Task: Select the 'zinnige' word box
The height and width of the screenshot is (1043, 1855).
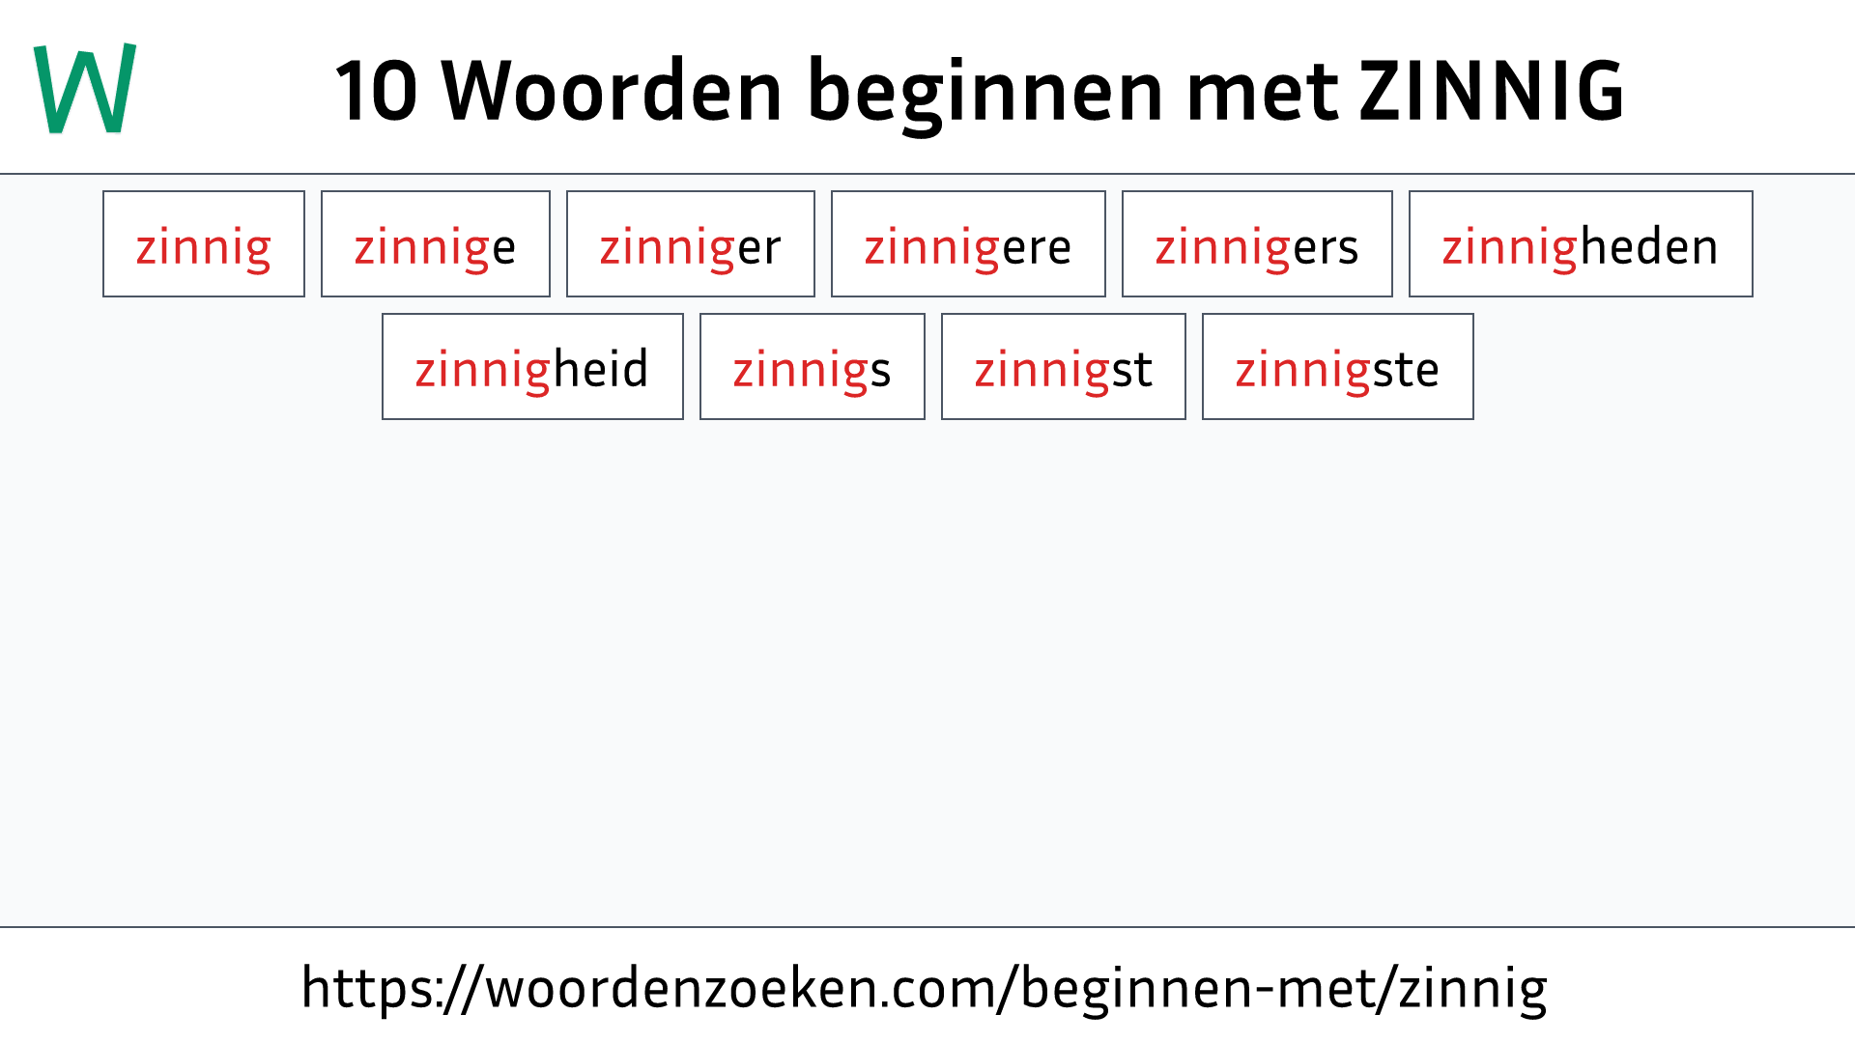Action: pos(435,244)
